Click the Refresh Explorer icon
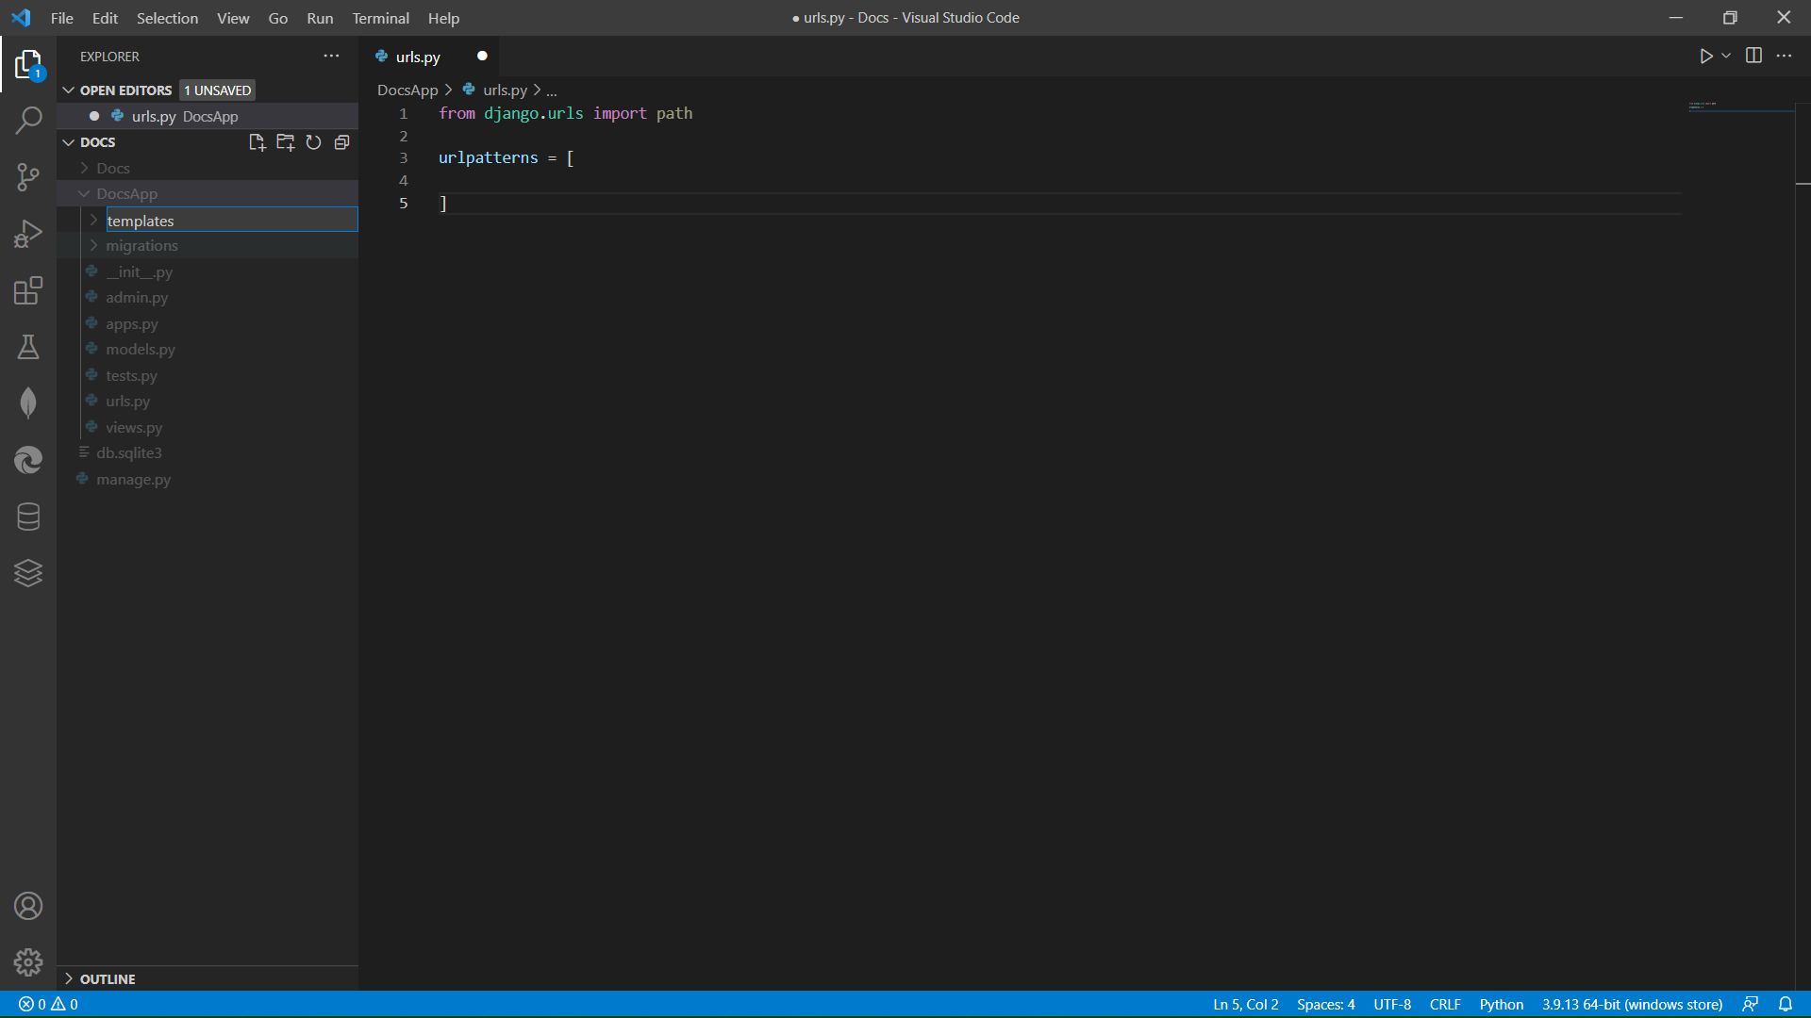 [313, 142]
